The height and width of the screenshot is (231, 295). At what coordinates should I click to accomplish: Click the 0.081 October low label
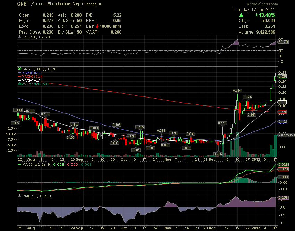tap(136, 150)
